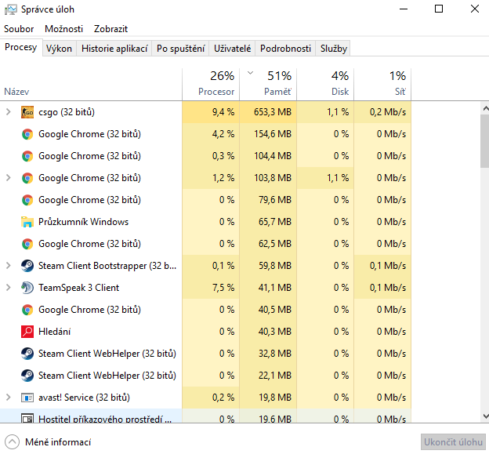
Task: Open the Po spuštění tab
Action: click(180, 49)
